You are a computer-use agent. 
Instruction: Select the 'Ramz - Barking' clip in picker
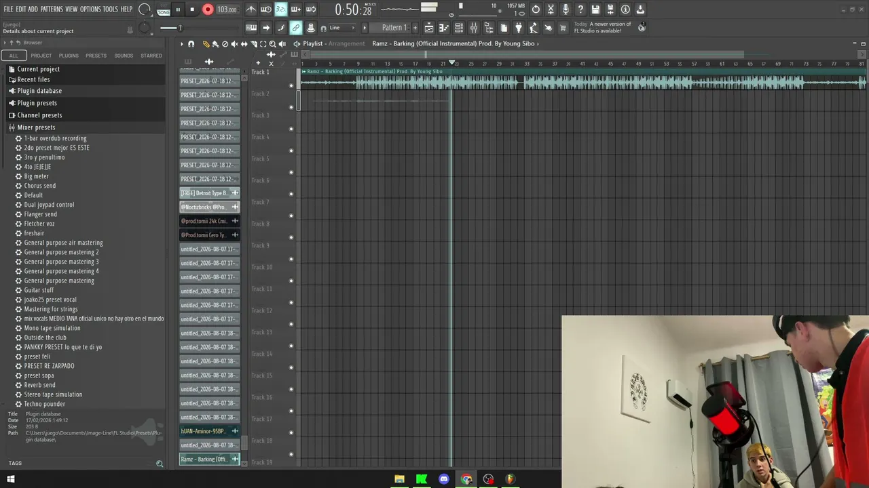click(210, 460)
